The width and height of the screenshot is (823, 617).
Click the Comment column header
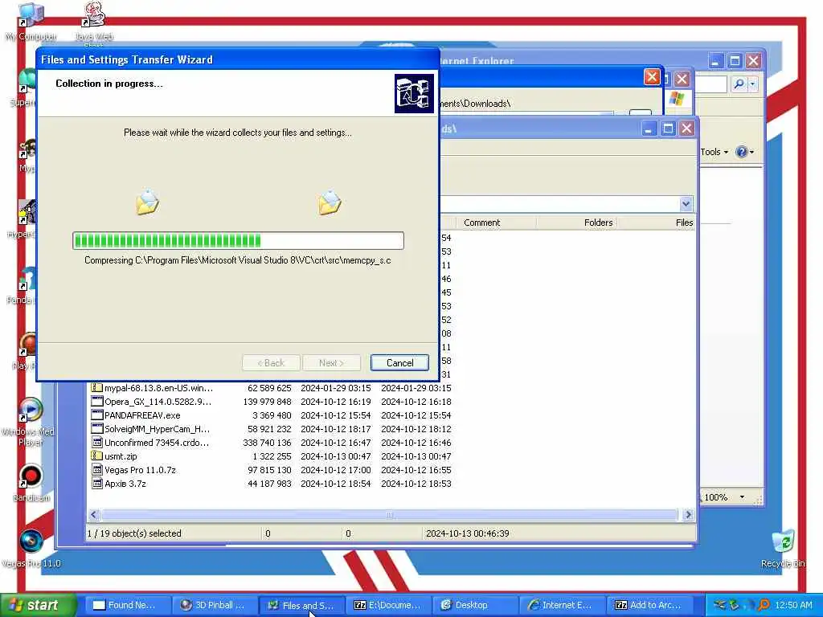coord(495,223)
